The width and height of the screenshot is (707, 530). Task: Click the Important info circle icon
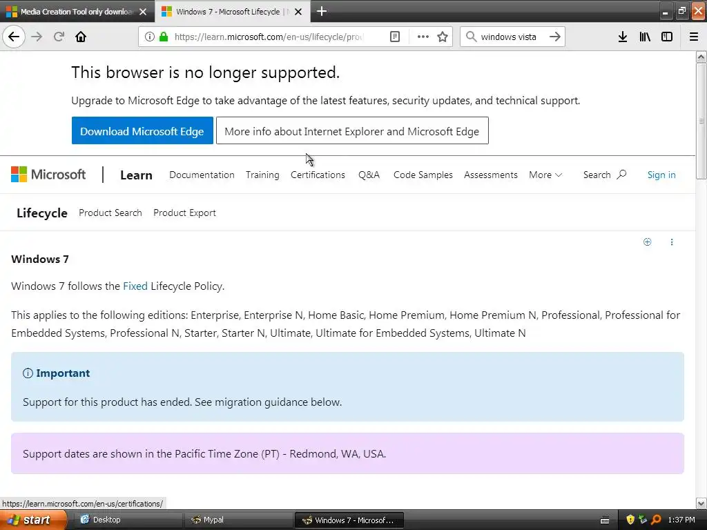click(x=28, y=373)
